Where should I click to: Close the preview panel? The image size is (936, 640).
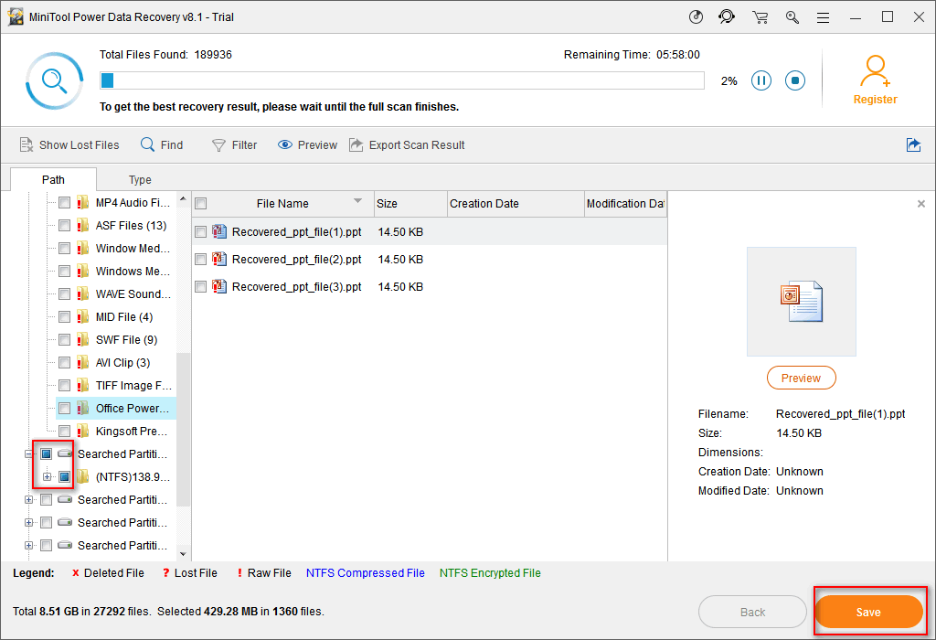[x=921, y=204]
